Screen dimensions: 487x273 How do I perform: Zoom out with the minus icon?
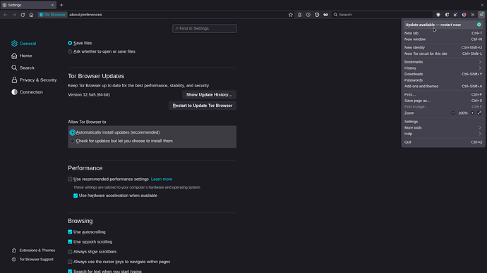453,113
